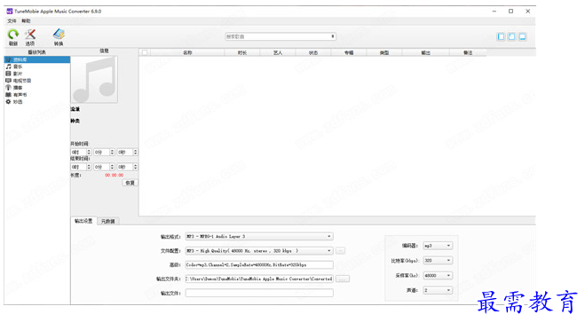Open the File (文件) menu

12,21
